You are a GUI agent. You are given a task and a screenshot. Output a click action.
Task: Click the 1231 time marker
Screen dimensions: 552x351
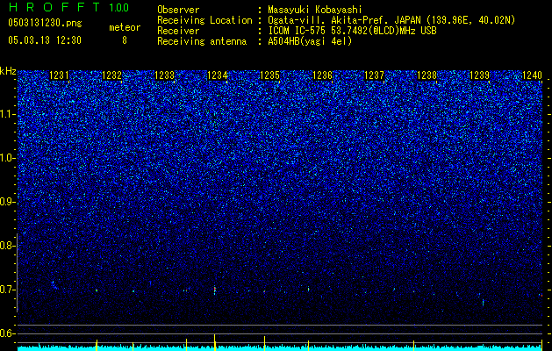[x=59, y=75]
